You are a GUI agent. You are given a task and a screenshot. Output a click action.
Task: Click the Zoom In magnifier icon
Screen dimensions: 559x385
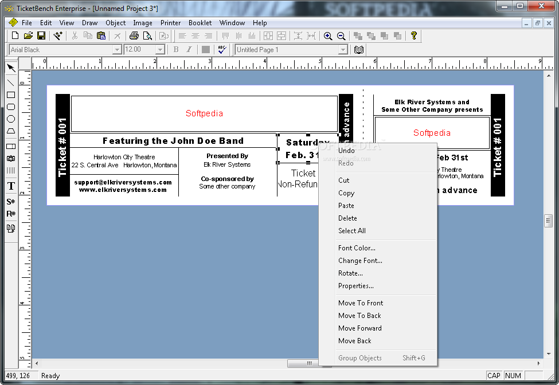point(328,36)
